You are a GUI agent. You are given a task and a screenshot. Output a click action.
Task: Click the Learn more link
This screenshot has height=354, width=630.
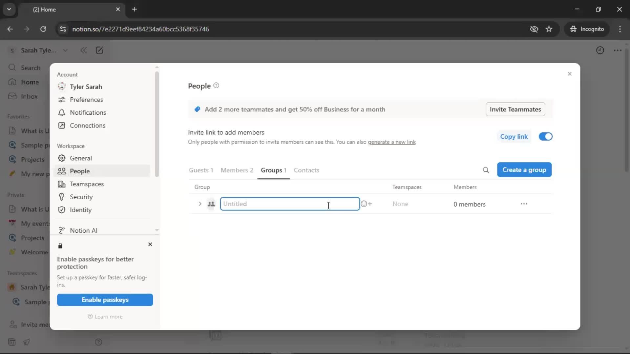pos(105,317)
